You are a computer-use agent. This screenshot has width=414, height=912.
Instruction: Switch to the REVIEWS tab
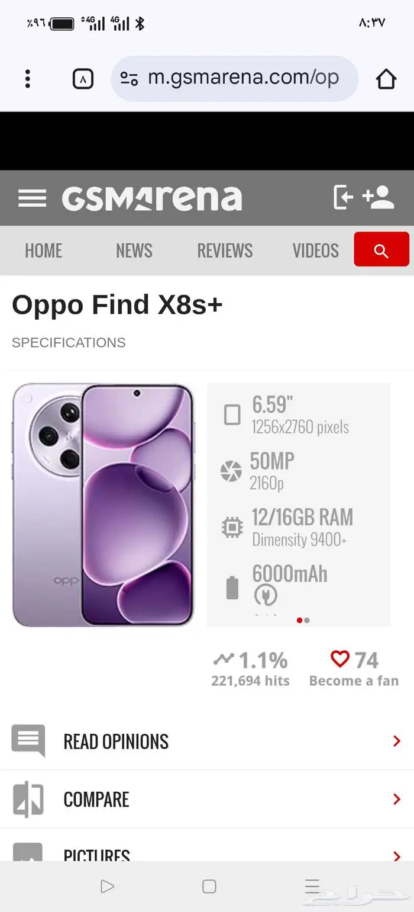(224, 249)
